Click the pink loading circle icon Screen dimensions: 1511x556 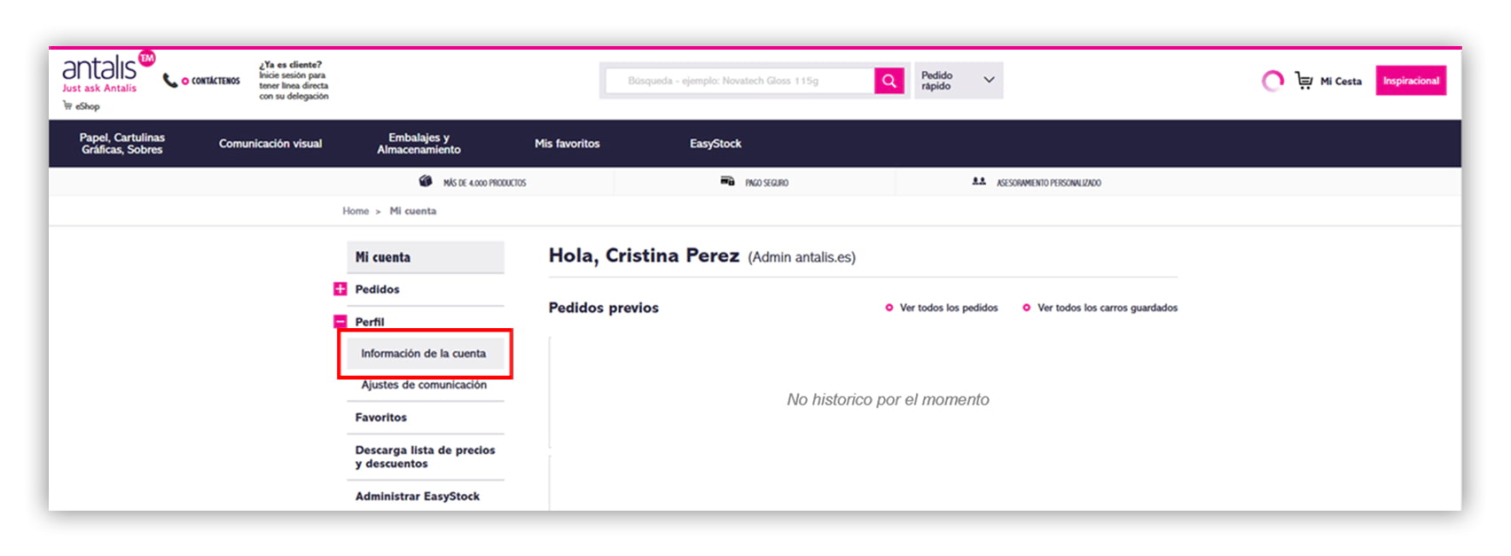[x=1272, y=81]
